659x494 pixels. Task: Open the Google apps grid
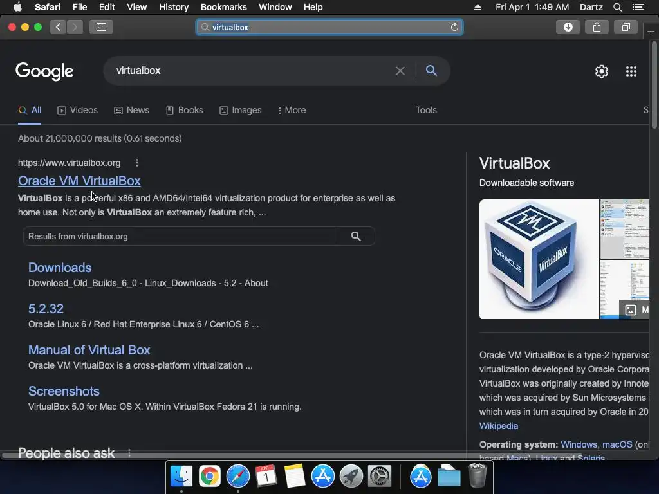pyautogui.click(x=631, y=71)
